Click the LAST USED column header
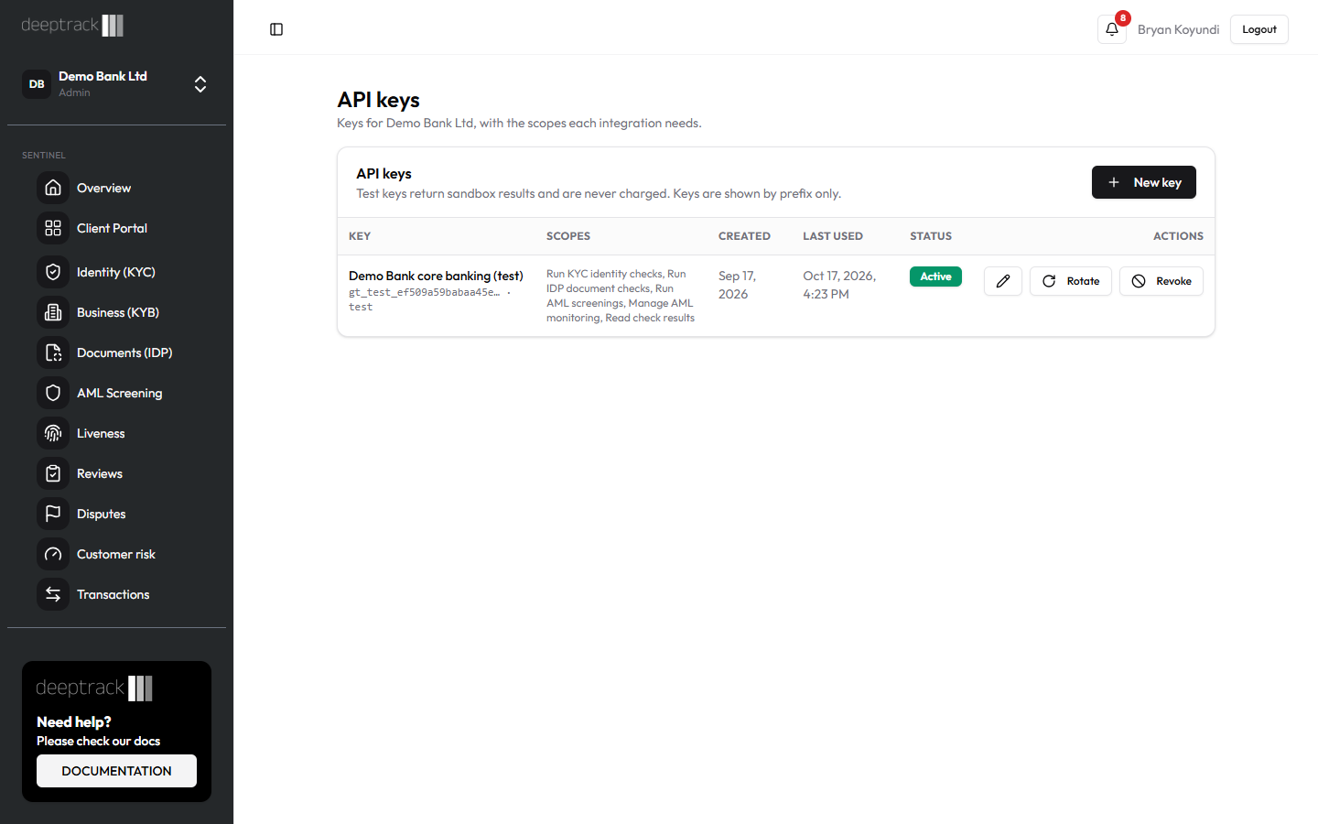This screenshot has width=1318, height=824. [833, 236]
